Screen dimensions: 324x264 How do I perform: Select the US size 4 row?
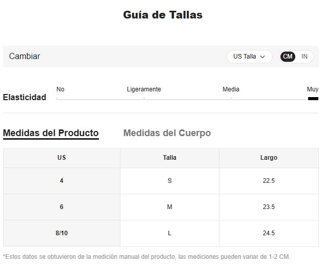(161, 181)
